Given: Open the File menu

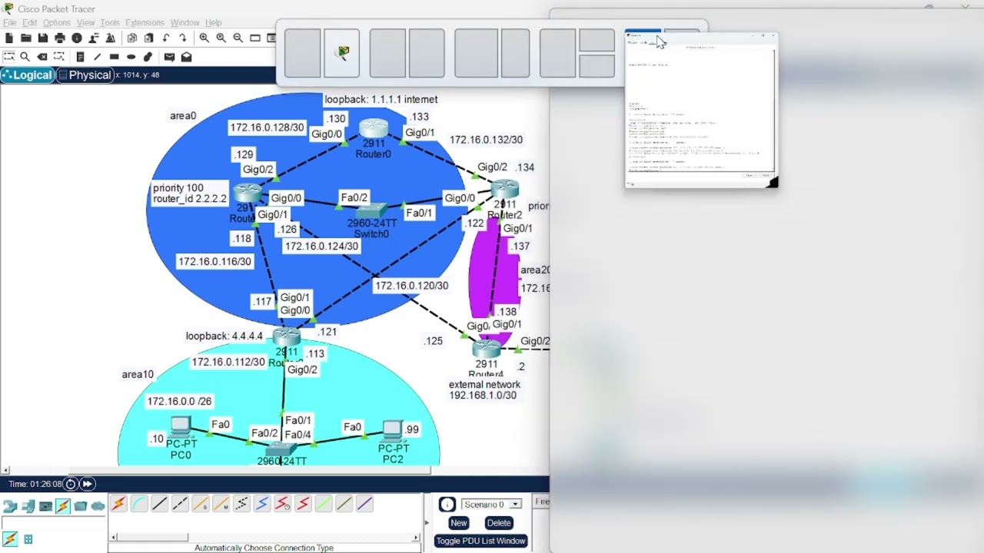Looking at the screenshot, I should (x=9, y=23).
